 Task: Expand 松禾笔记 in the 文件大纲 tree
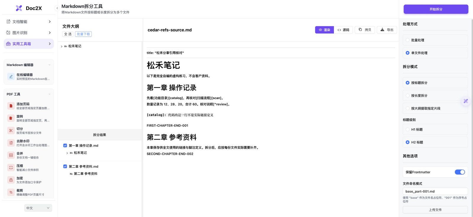pyautogui.click(x=61, y=46)
